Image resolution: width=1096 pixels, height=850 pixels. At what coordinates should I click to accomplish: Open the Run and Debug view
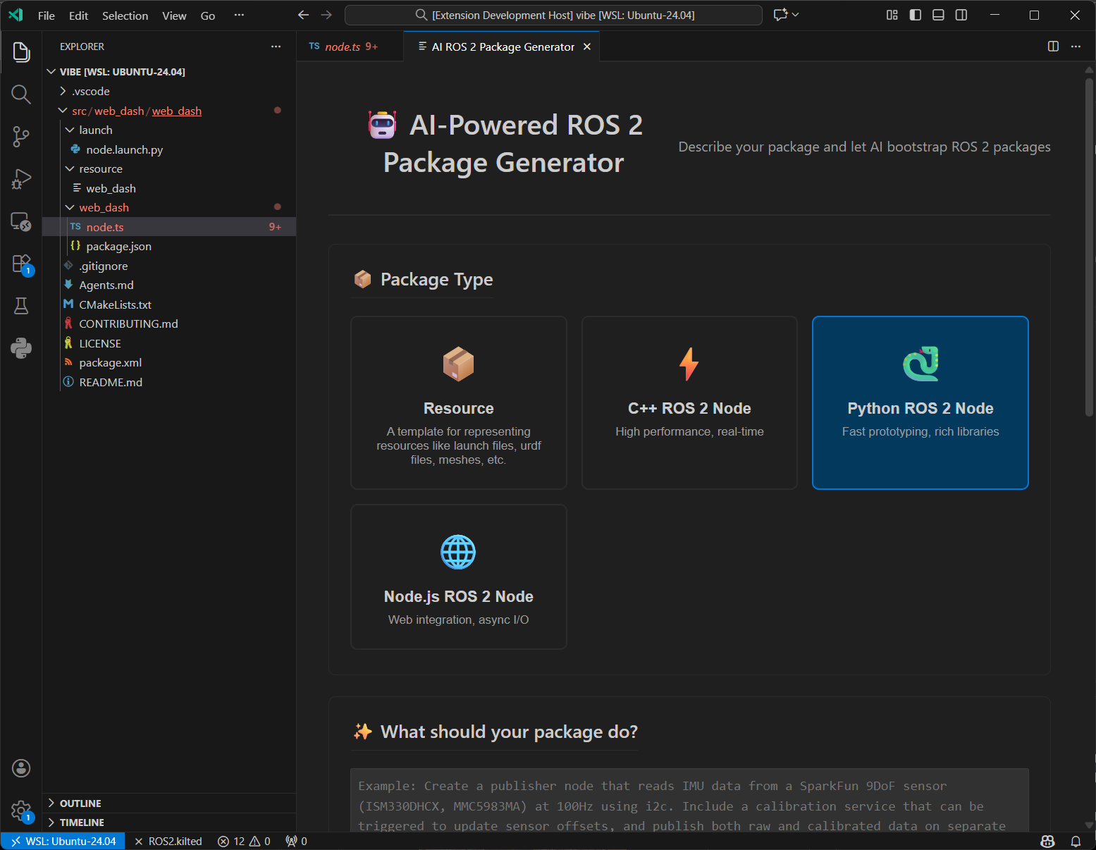(21, 179)
